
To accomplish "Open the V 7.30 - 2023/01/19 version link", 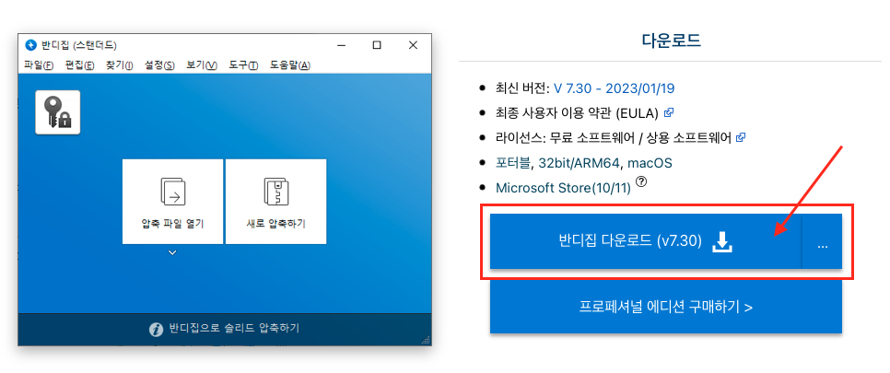I will (x=615, y=88).
